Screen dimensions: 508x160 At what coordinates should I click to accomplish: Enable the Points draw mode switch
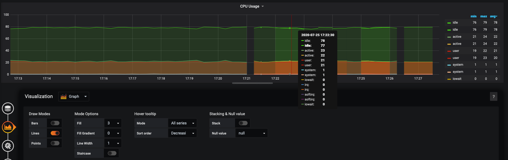[55, 143]
